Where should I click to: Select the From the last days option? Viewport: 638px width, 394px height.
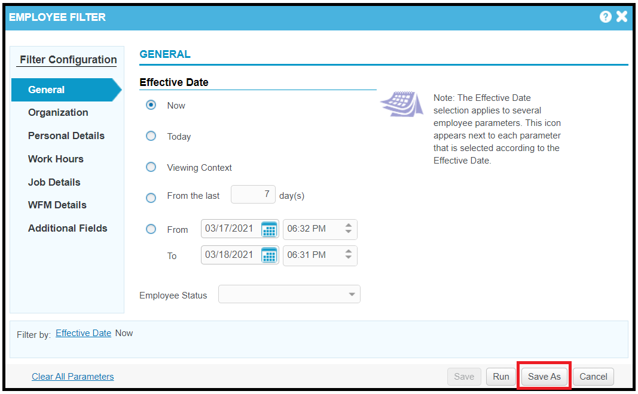[x=151, y=198]
